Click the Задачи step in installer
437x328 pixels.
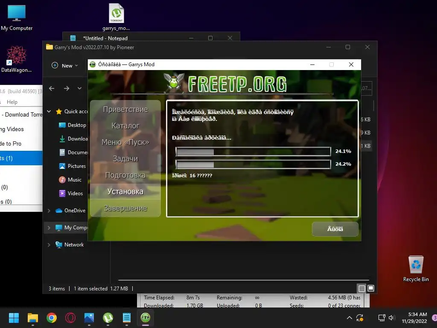click(125, 159)
